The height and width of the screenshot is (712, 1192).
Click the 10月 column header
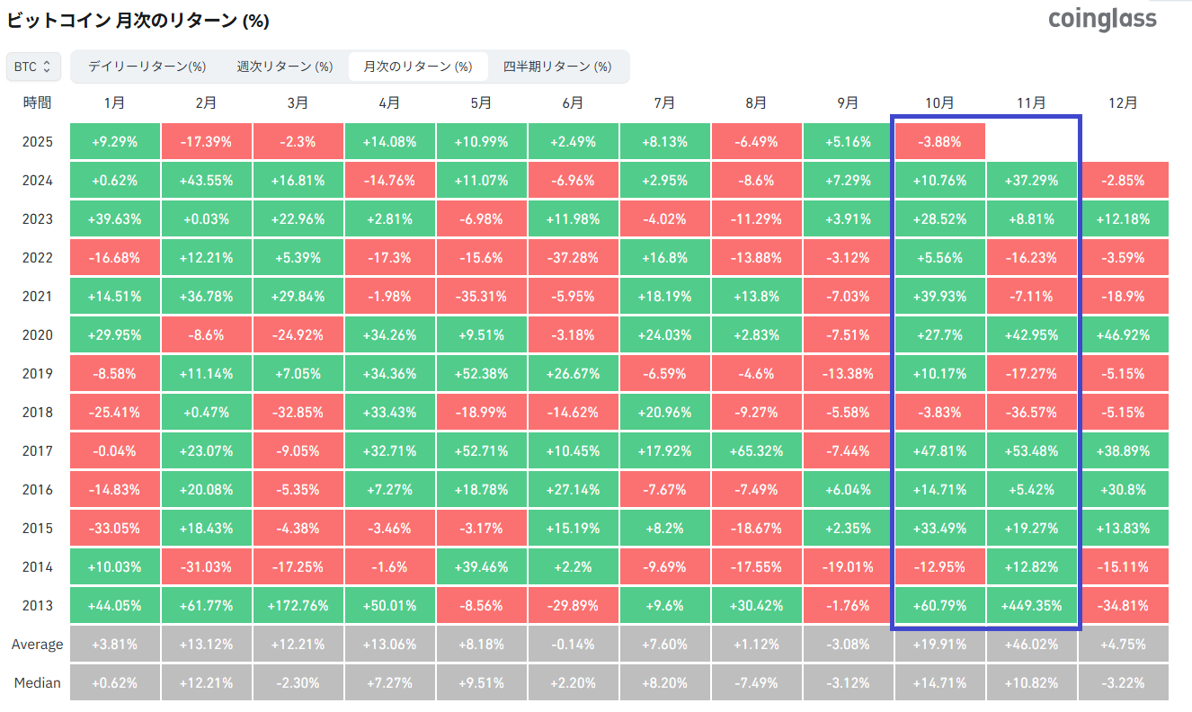(x=939, y=102)
